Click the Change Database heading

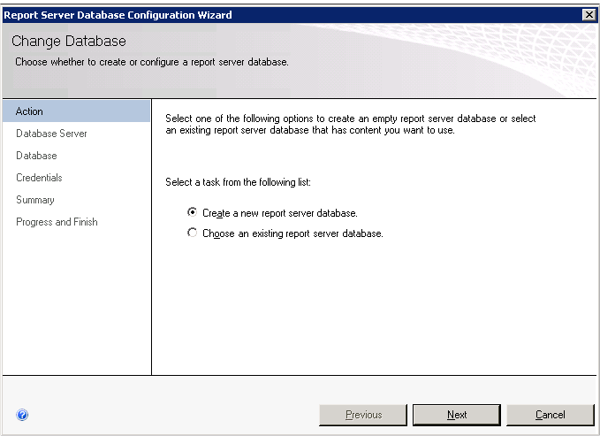coord(69,41)
